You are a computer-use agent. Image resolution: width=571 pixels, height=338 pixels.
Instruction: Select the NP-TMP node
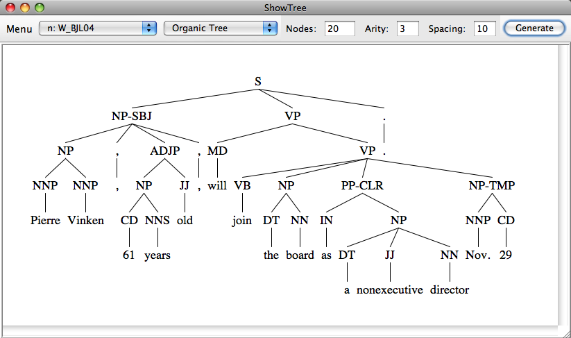(x=492, y=185)
